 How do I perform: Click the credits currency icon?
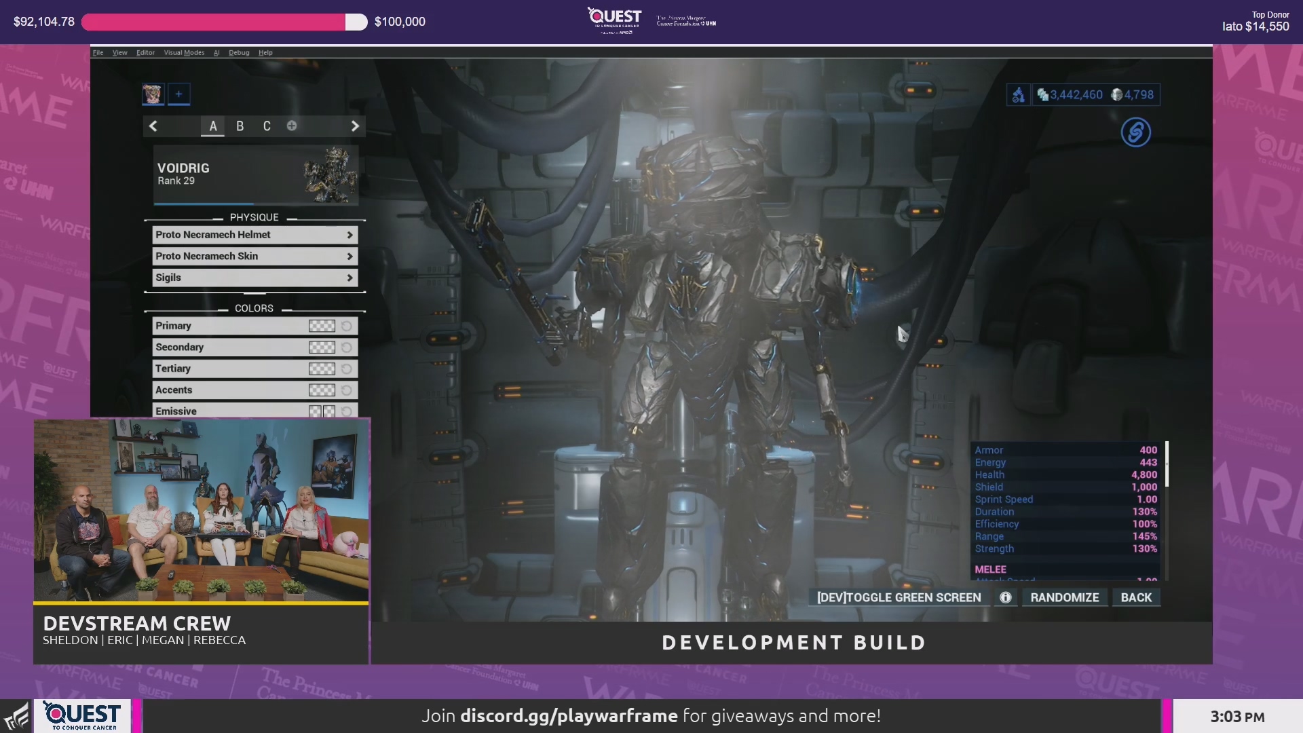(1042, 95)
